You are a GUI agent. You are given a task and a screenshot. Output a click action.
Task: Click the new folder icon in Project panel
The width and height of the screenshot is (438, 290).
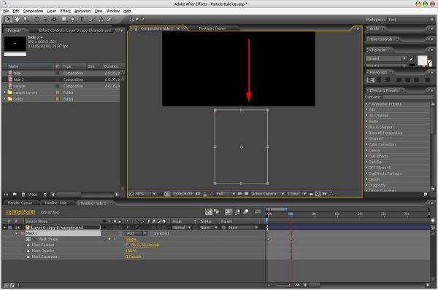[15, 195]
